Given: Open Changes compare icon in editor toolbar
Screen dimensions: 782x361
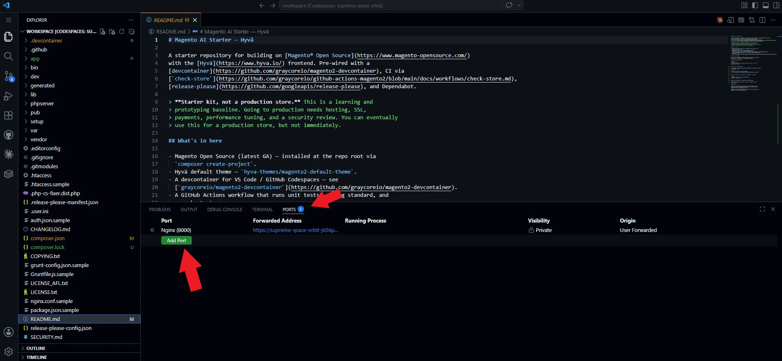Looking at the screenshot, I should point(752,20).
